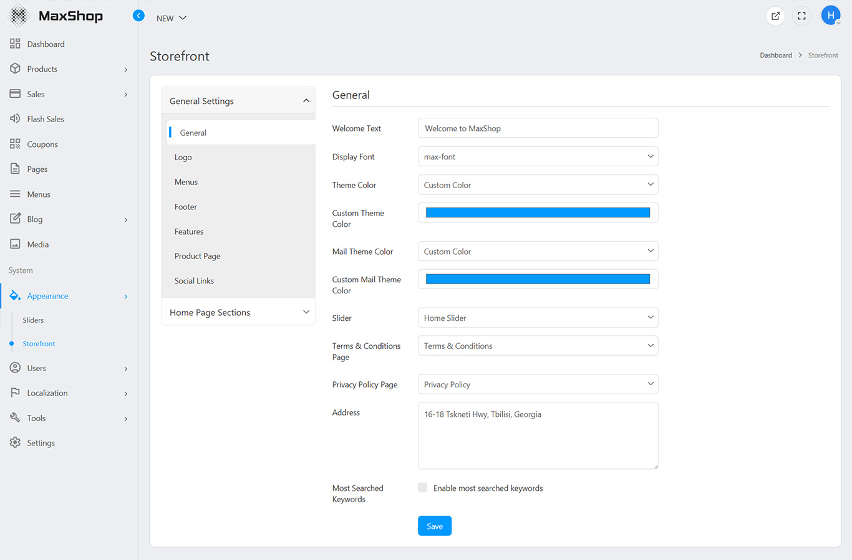Open the storefront in new window icon

(x=775, y=16)
